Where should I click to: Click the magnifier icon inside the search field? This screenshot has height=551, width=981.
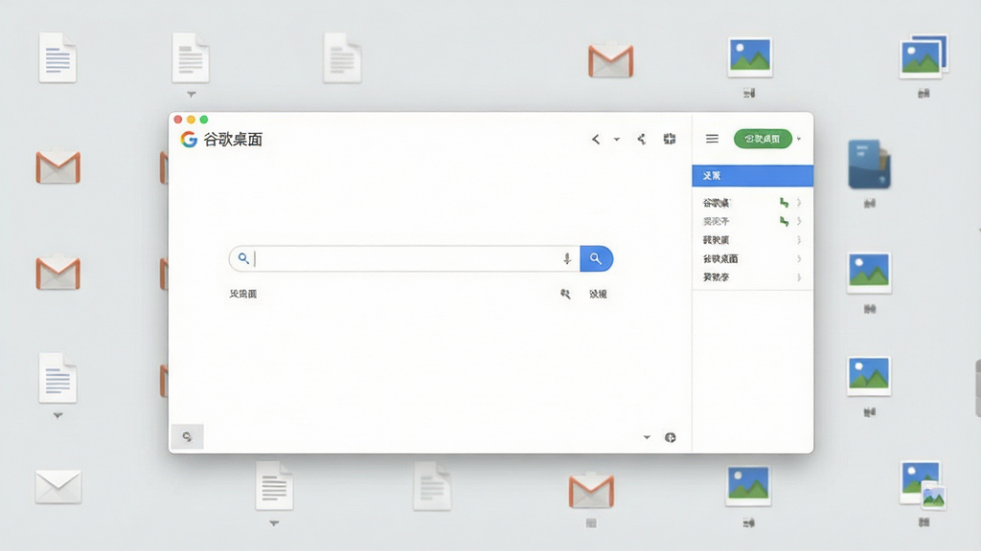point(243,258)
